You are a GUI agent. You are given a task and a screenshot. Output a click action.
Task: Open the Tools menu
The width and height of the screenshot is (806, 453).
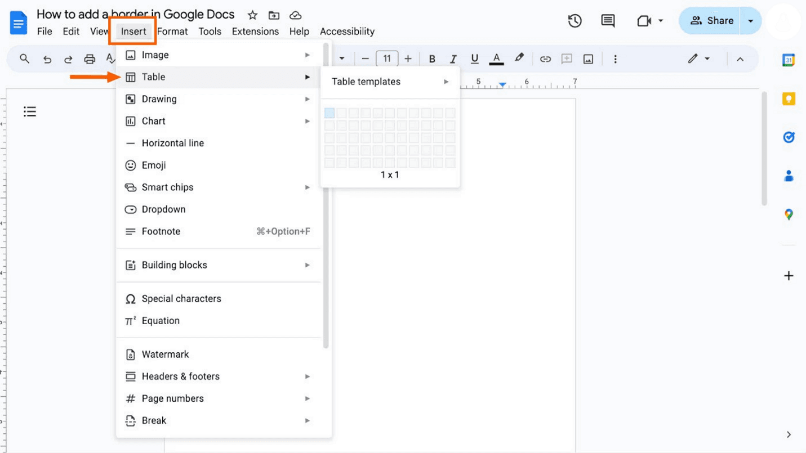210,32
